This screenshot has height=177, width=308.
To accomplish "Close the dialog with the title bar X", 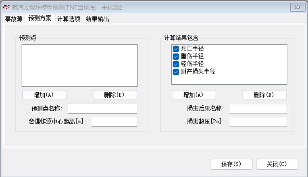I will (x=297, y=7).
